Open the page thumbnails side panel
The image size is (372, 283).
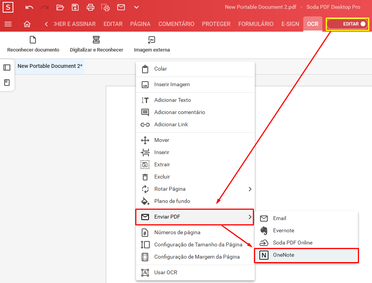tap(7, 68)
